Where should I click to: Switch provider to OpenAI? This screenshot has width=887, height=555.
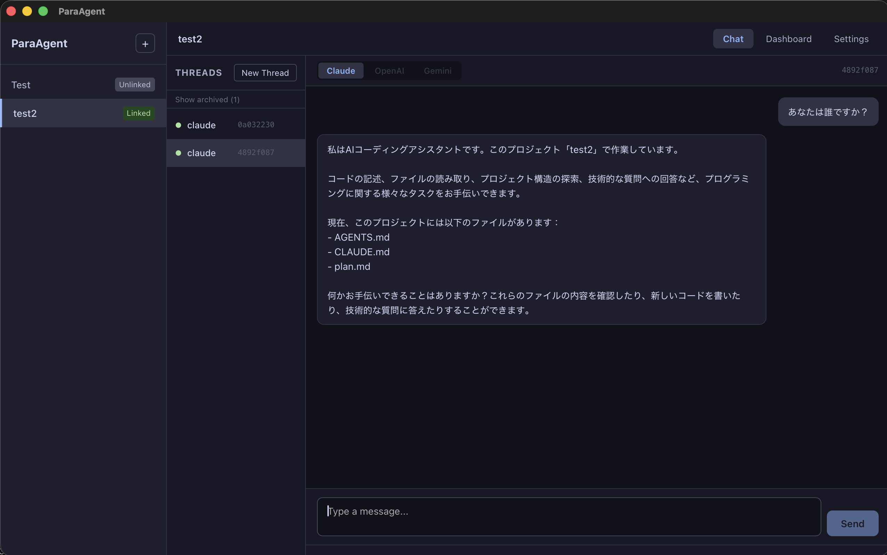[x=389, y=71]
